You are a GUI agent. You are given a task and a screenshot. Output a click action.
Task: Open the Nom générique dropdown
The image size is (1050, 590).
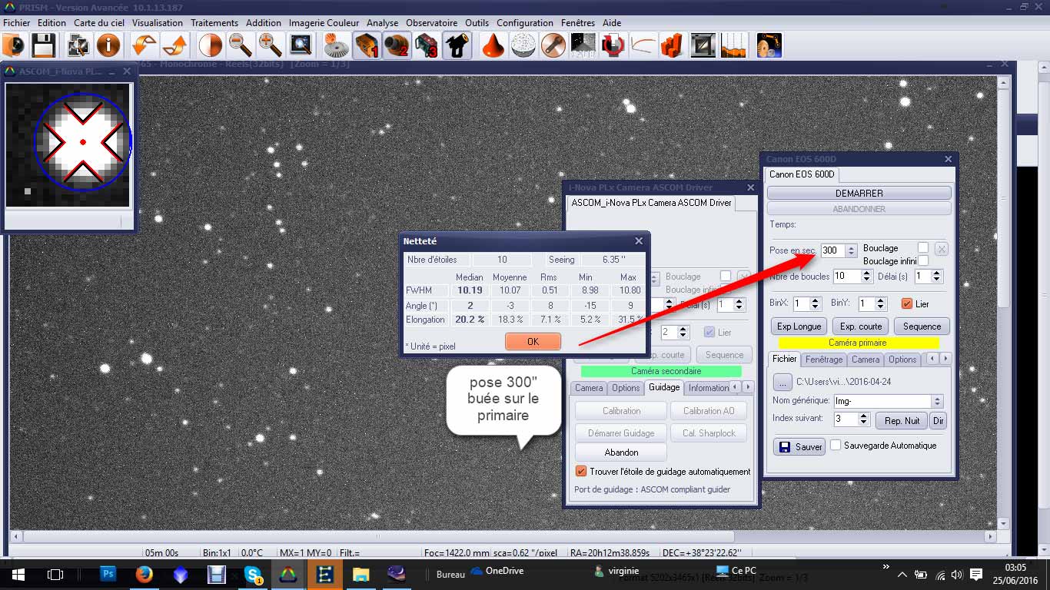(936, 401)
